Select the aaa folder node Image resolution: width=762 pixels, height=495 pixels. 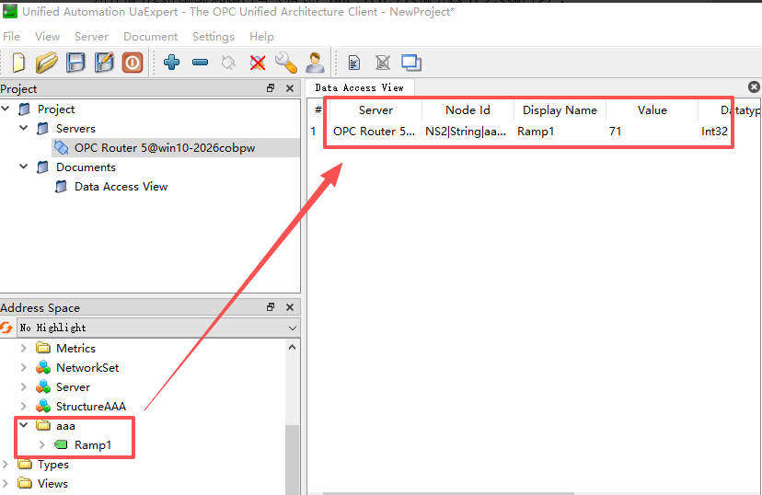tap(65, 426)
